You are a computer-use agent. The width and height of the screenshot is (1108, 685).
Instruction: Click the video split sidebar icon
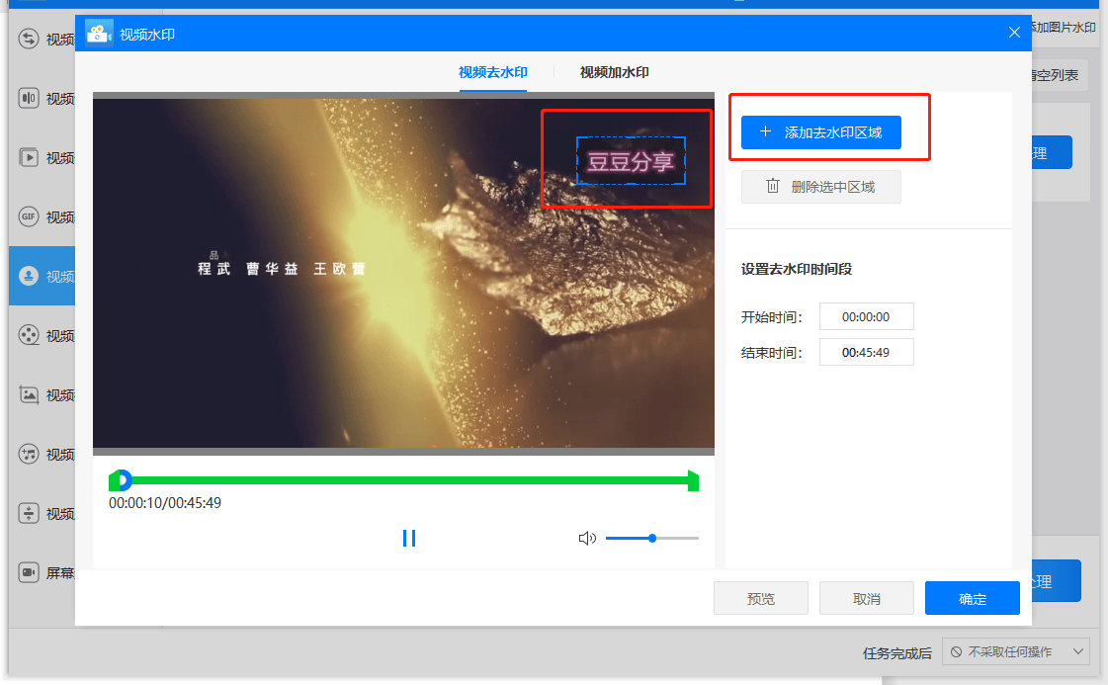point(29,98)
